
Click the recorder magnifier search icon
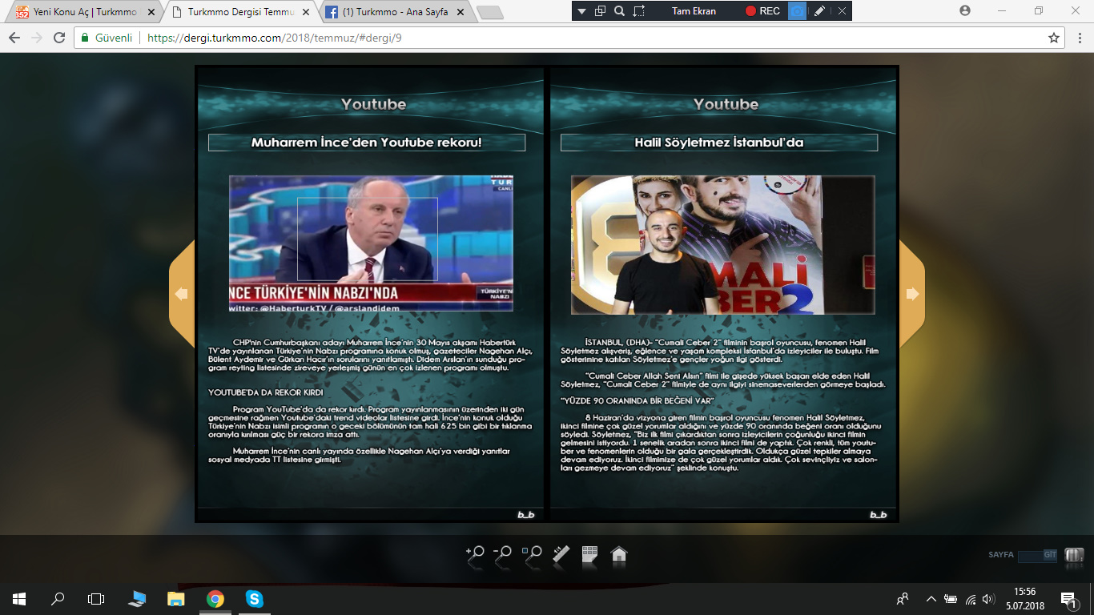(x=619, y=11)
